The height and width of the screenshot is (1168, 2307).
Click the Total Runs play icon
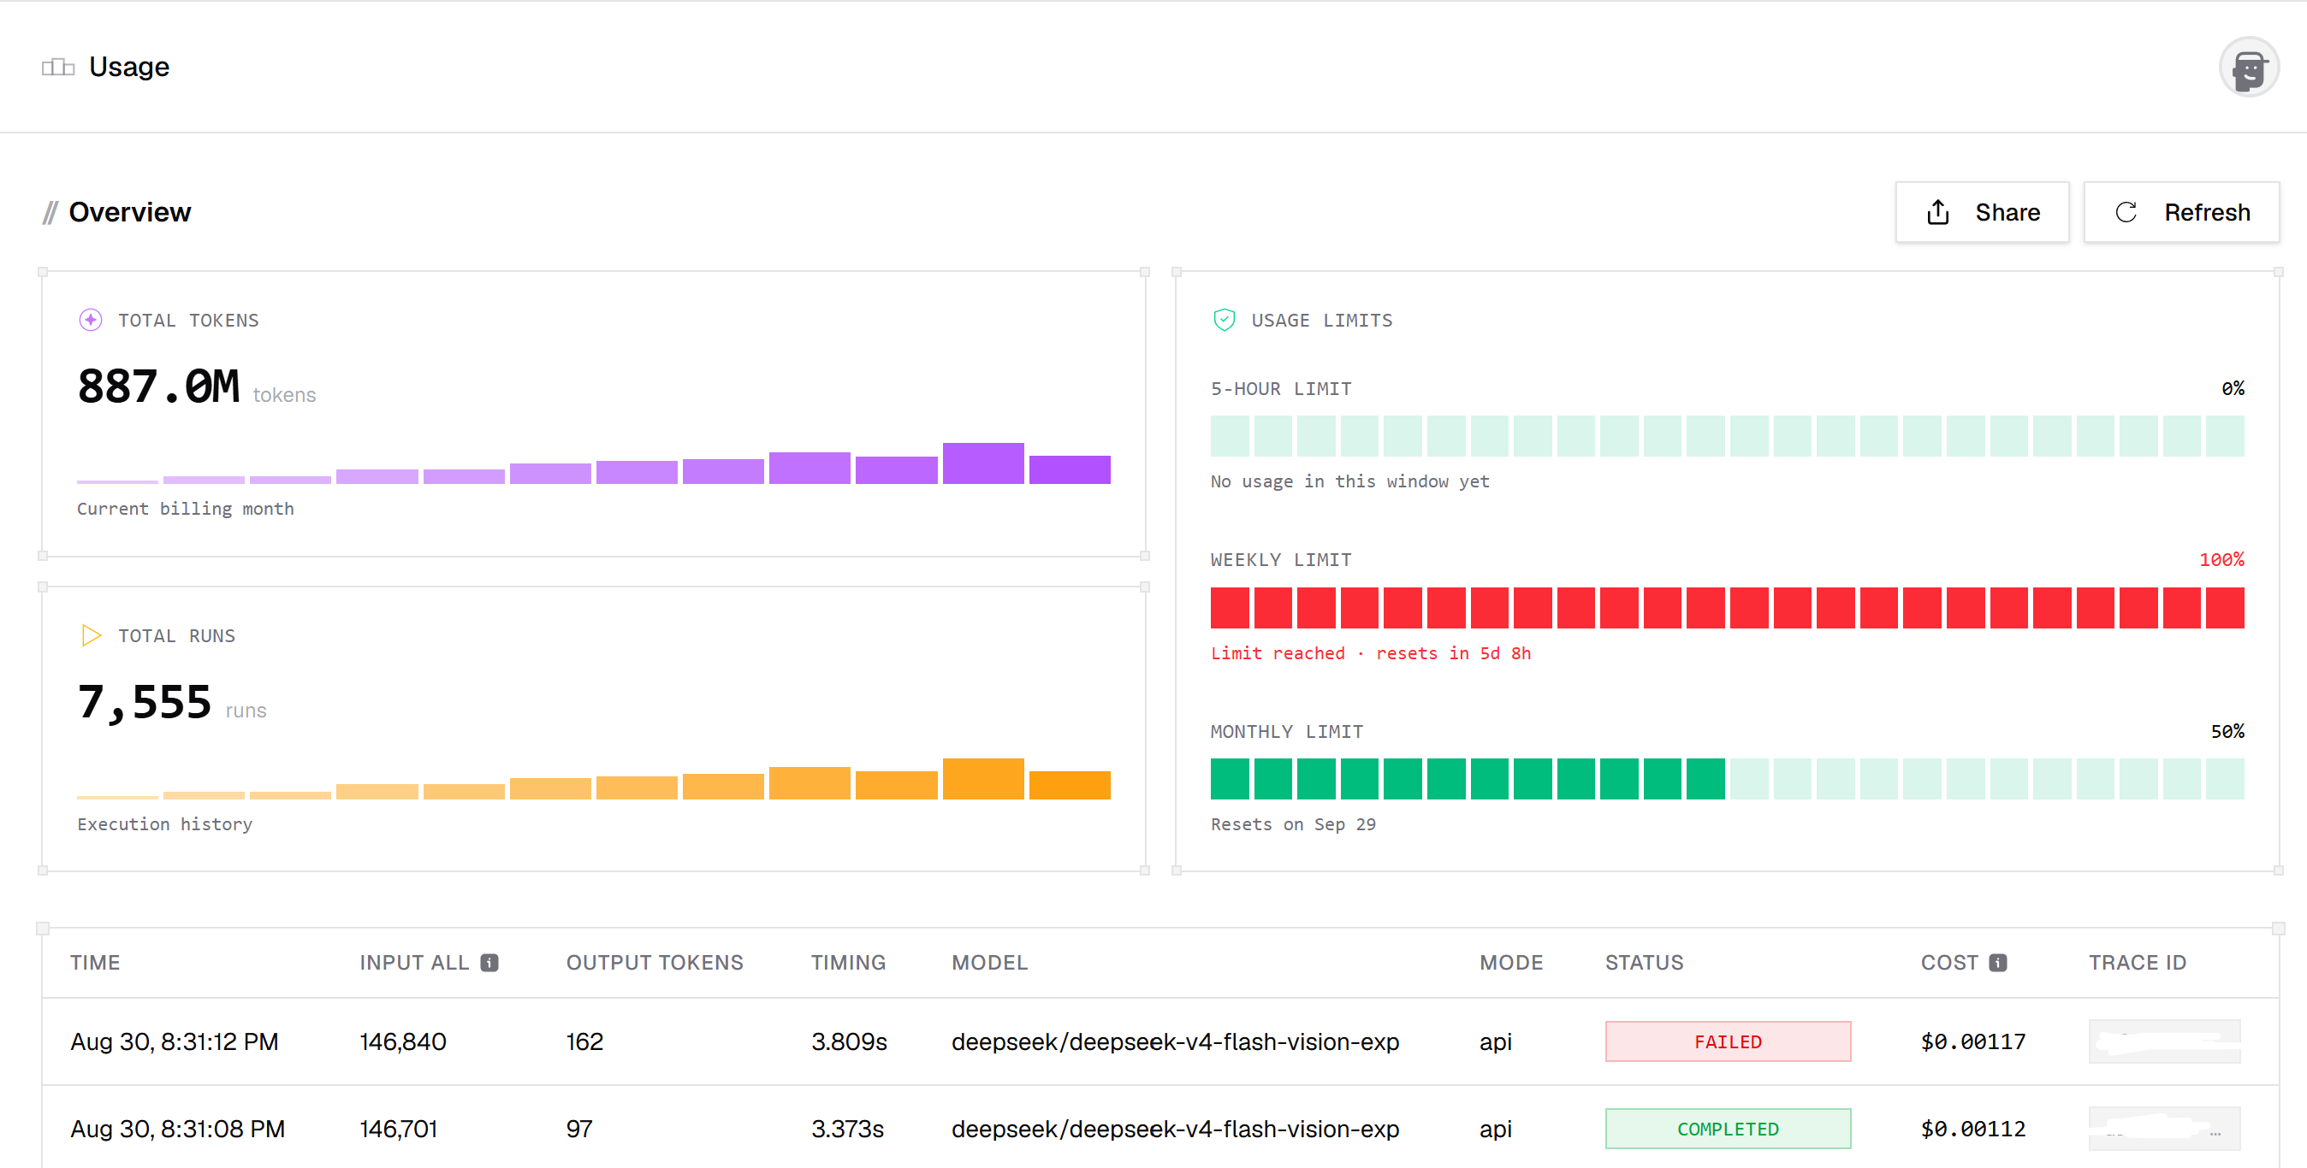pos(91,635)
